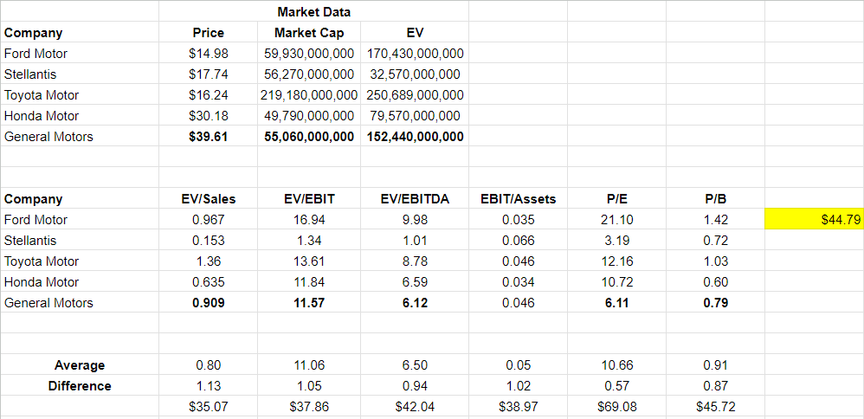Select average EV/EBIT value 11.06

click(309, 365)
